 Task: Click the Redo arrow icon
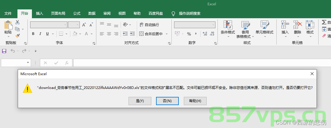[x=24, y=51]
